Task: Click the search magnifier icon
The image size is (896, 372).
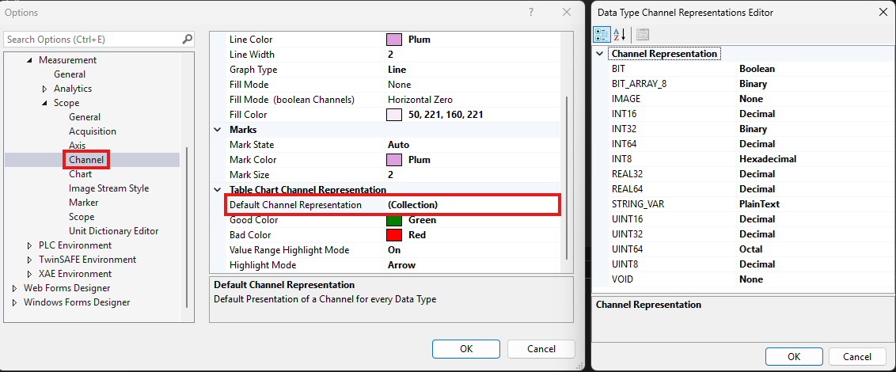Action: [187, 39]
